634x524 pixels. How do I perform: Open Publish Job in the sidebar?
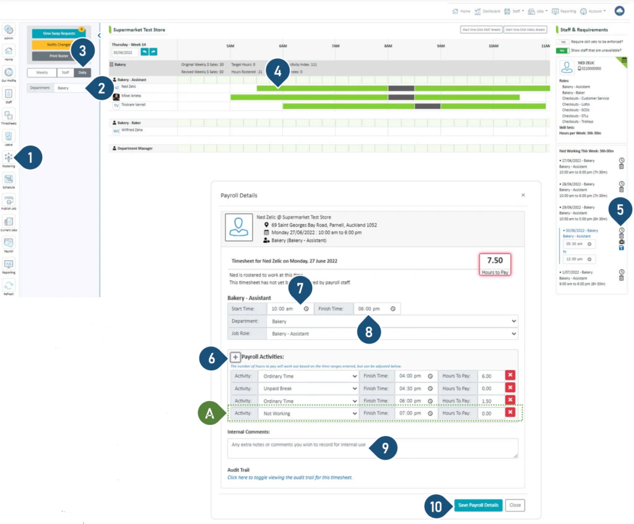tap(9, 202)
